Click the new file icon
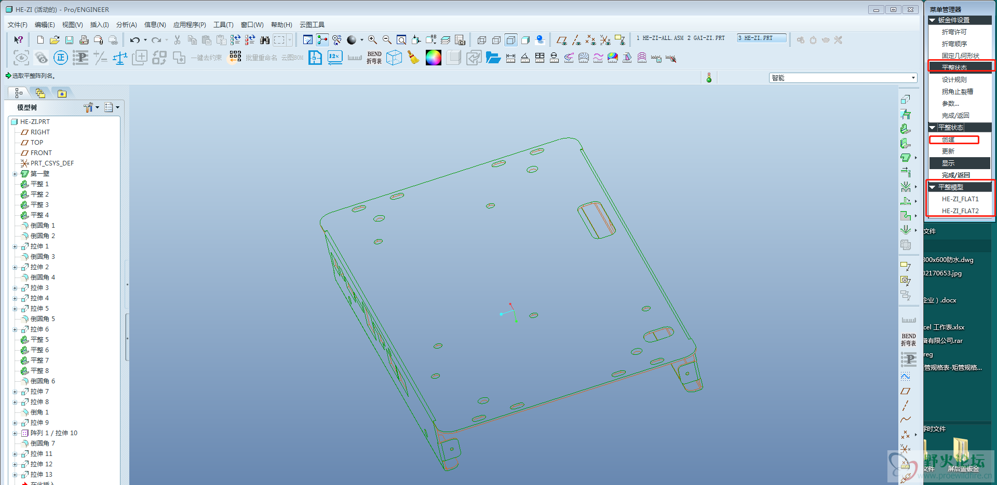 coord(41,40)
